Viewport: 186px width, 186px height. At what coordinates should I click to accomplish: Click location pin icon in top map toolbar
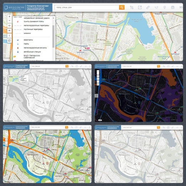pyautogui.click(x=165, y=7)
